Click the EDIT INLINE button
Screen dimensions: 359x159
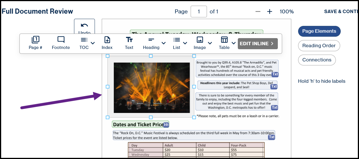[x=258, y=44]
